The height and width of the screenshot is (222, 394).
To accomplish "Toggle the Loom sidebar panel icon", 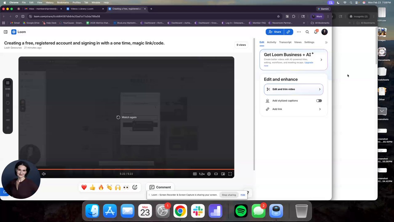I will 6,32.
